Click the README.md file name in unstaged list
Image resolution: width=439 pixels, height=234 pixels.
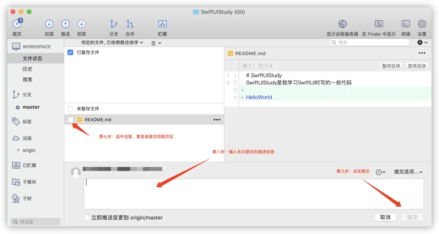(x=98, y=120)
